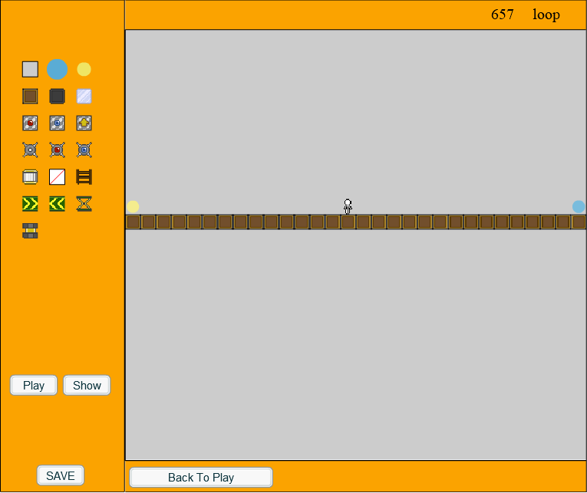Click Back To Play button
This screenshot has width=587, height=493.
pyautogui.click(x=201, y=478)
